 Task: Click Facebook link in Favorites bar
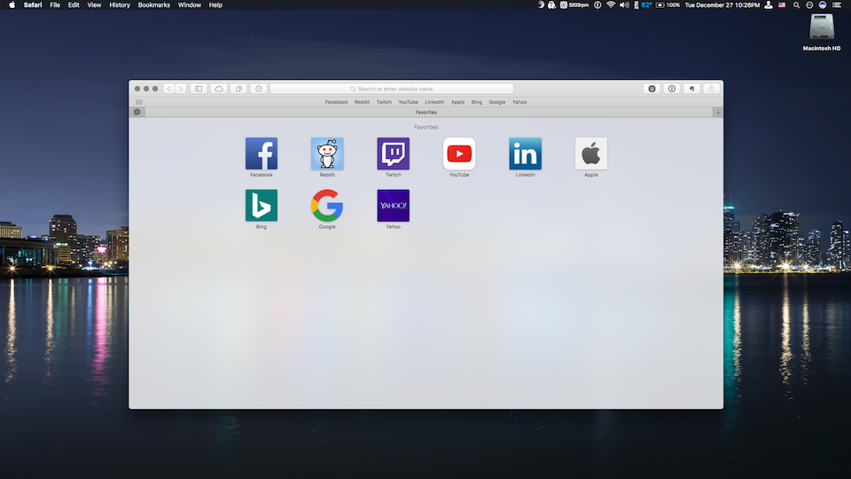[x=337, y=102]
